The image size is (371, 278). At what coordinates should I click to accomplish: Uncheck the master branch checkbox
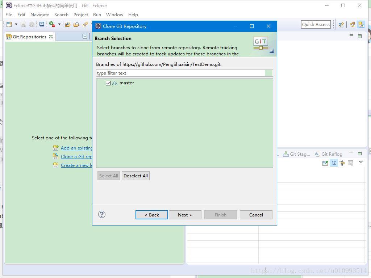108,83
